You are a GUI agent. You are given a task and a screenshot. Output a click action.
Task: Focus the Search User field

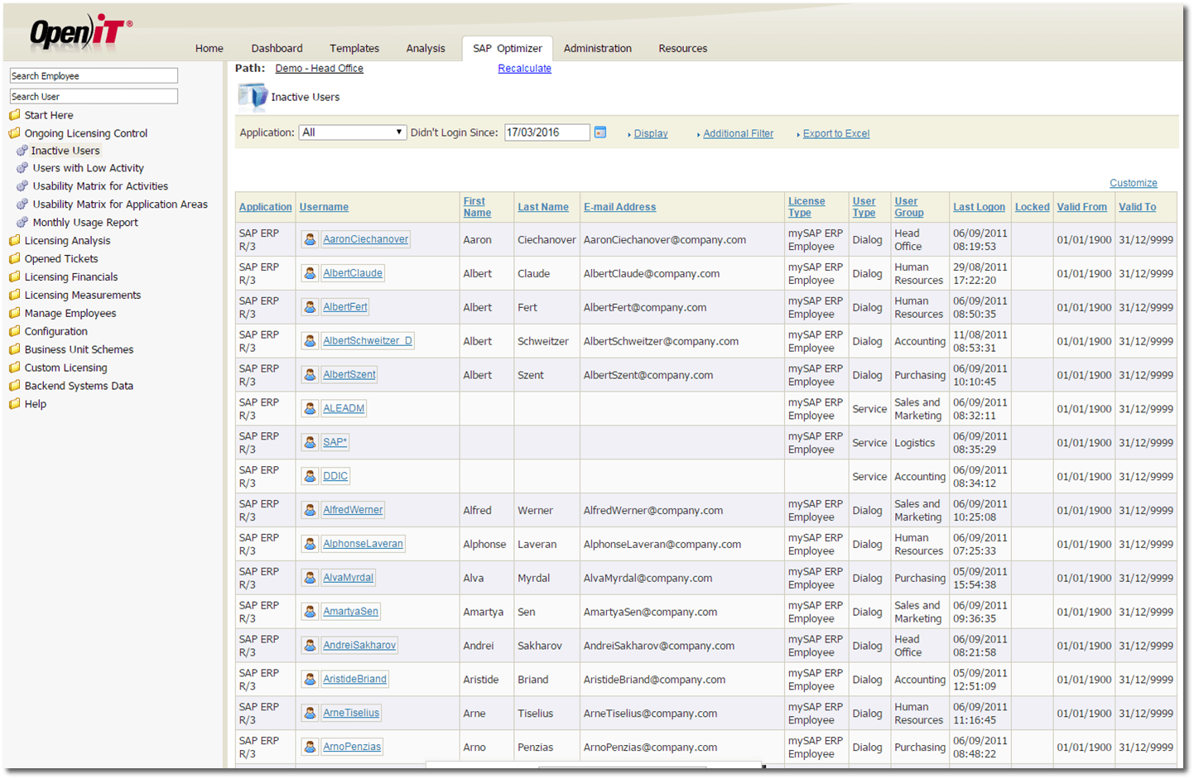(94, 96)
